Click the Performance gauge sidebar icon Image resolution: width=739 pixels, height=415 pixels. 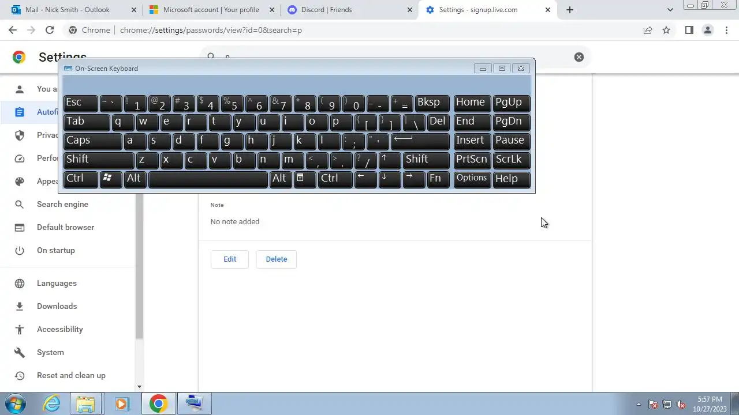coord(20,158)
